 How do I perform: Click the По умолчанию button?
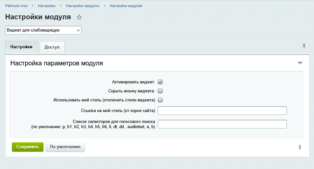65,147
